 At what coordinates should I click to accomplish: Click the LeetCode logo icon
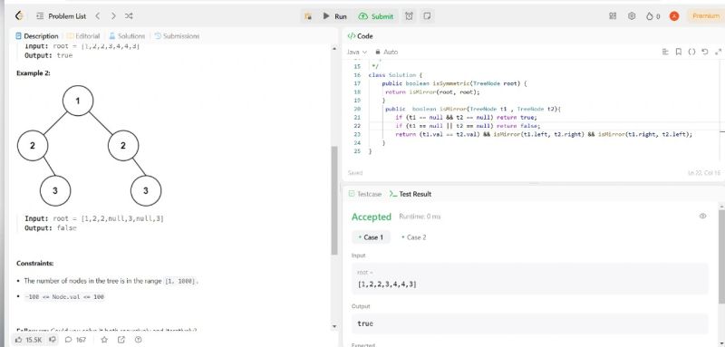(18, 15)
